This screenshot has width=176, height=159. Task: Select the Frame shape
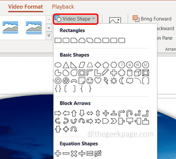(82, 73)
